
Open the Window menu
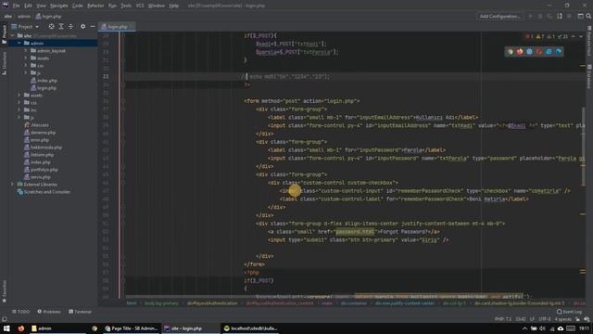point(157,6)
